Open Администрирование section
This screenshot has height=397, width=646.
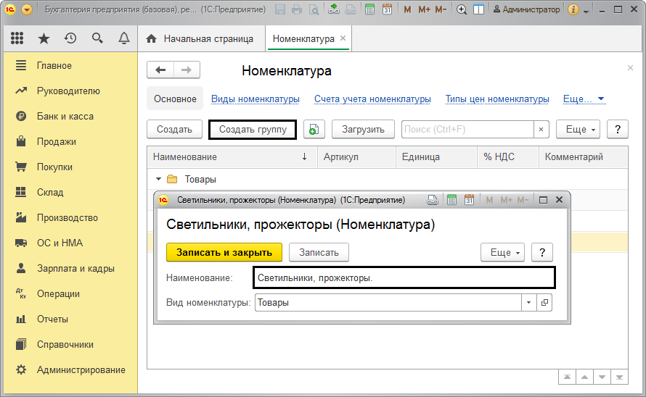pos(81,370)
